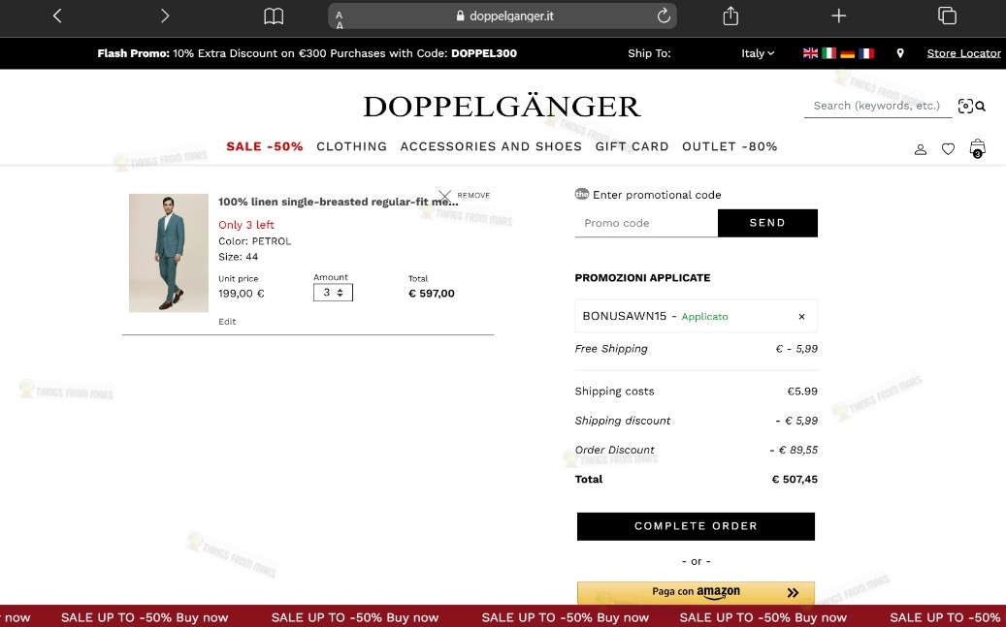Screen dimensions: 1006x627
Task: Click the magnifier search icon
Action: [x=981, y=107]
